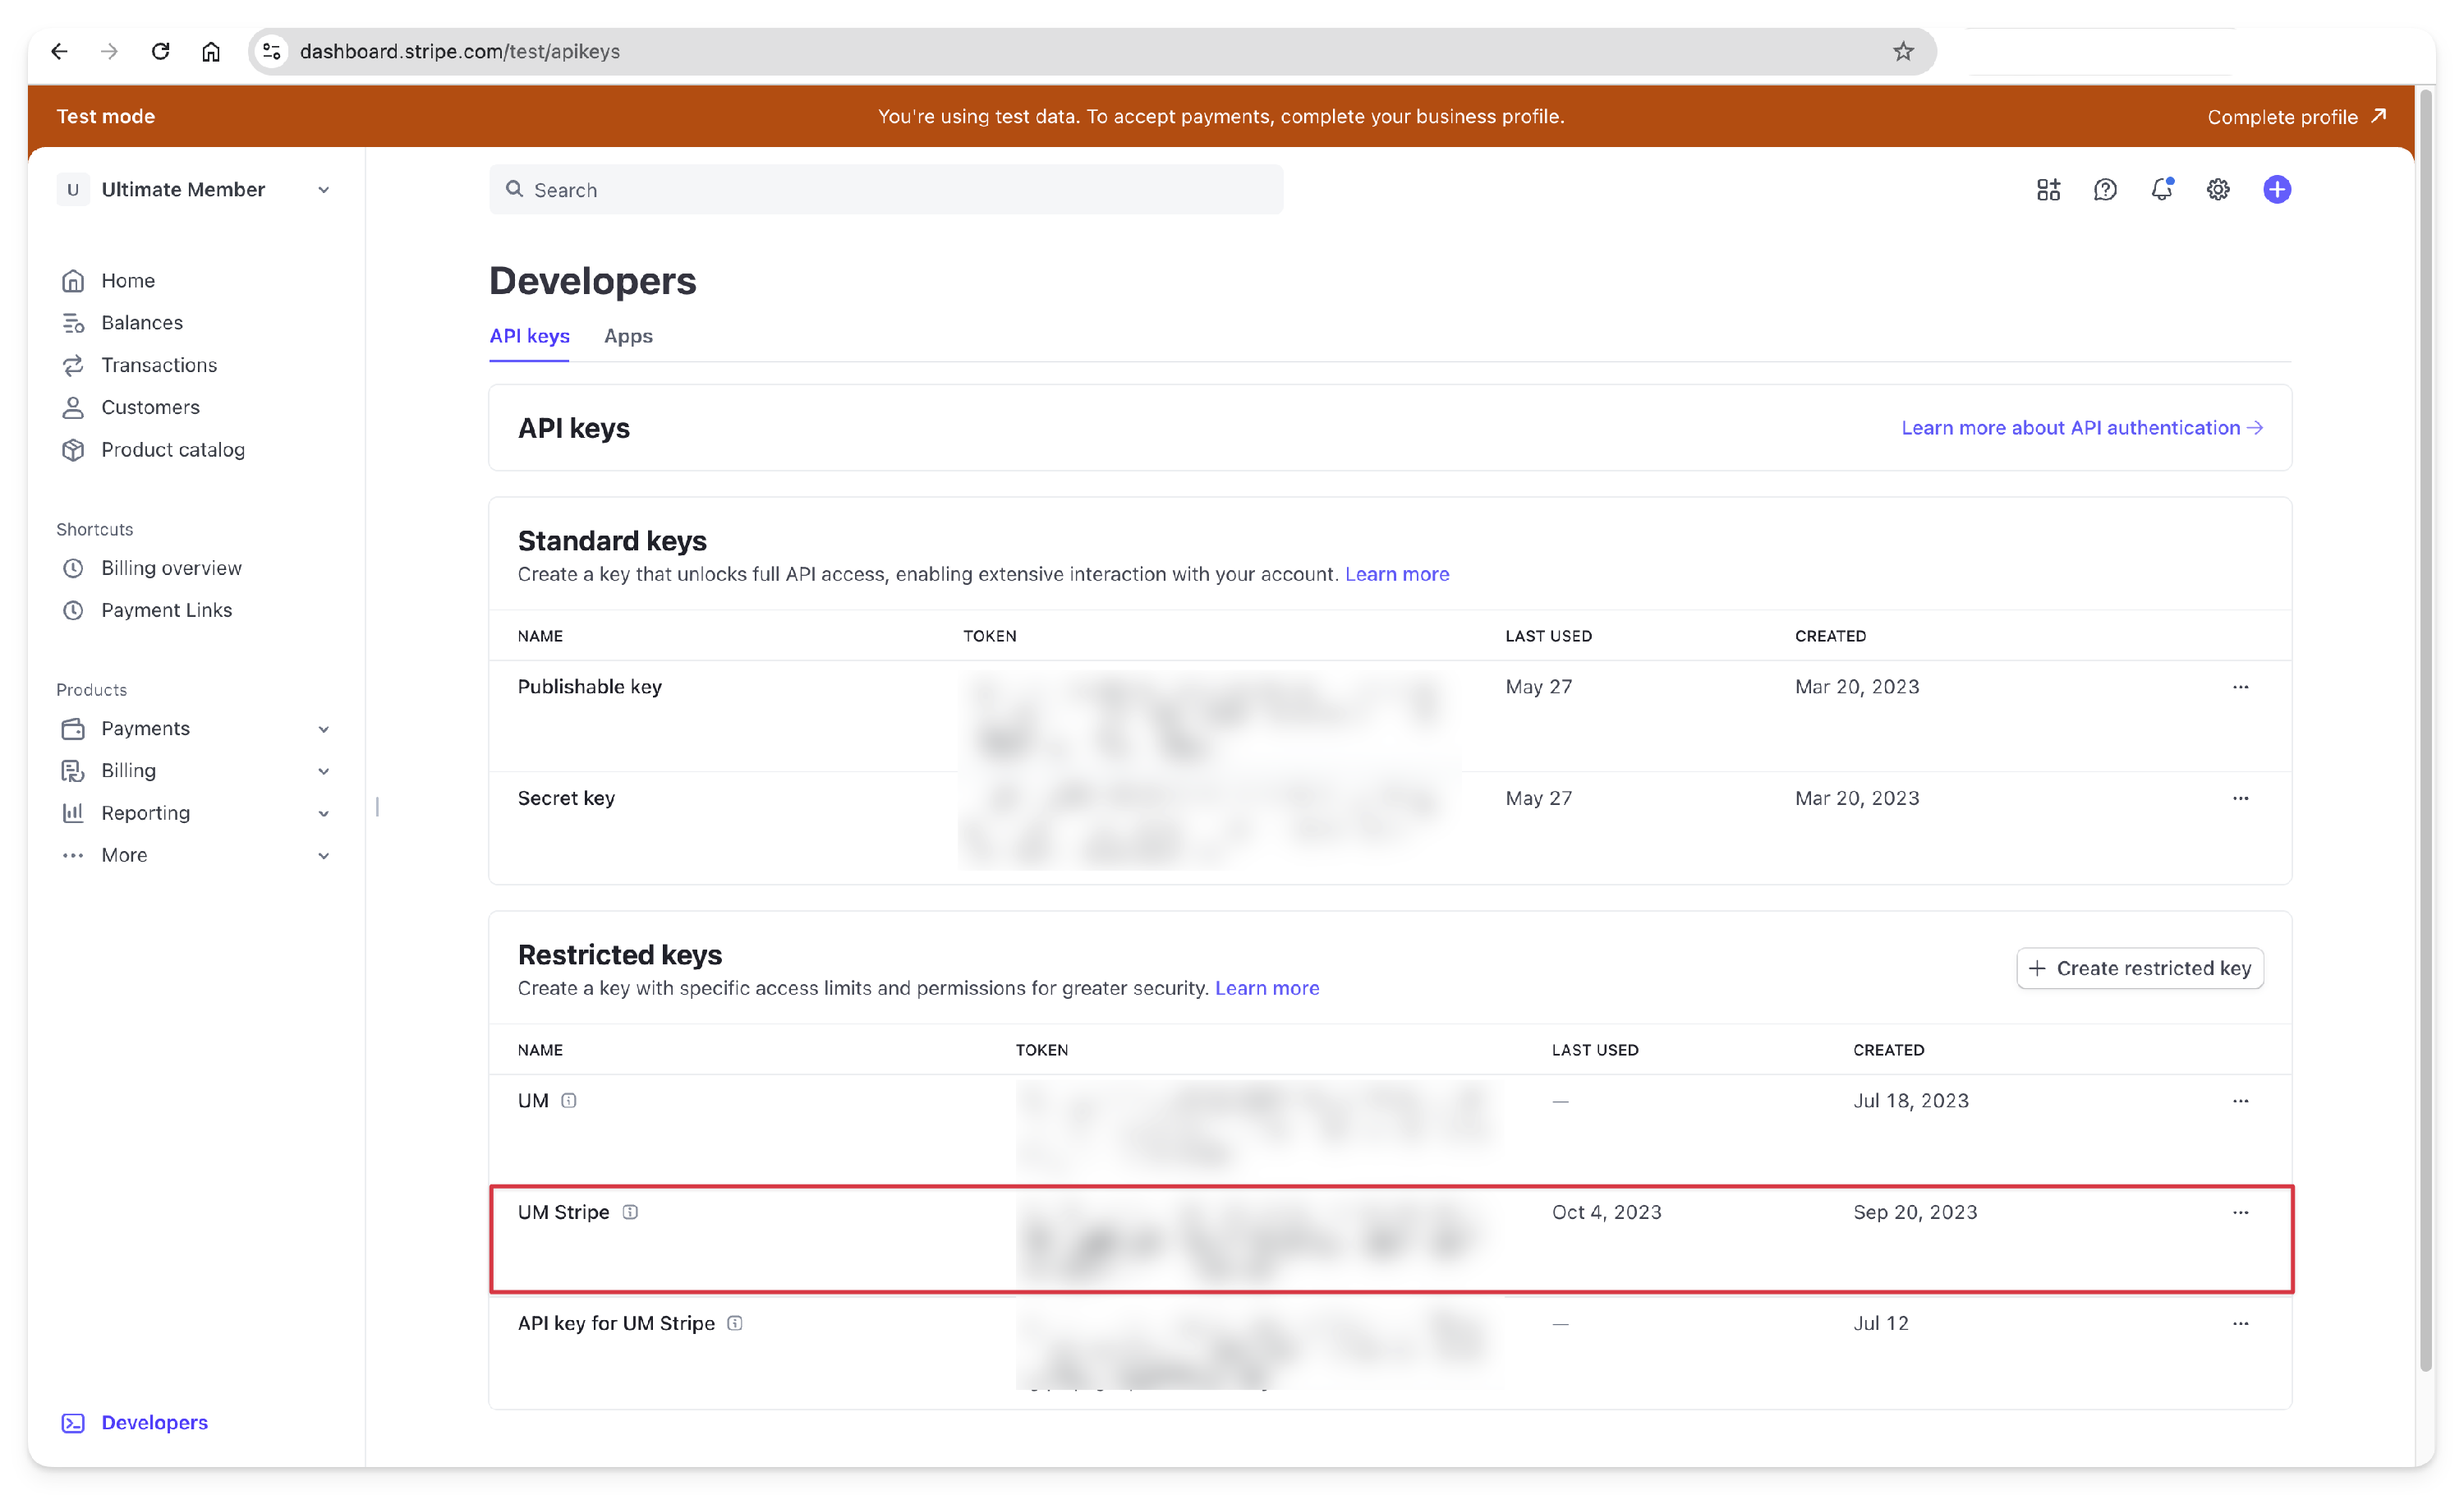Click the Jul 18, 2023 created date
Image resolution: width=2464 pixels, height=1495 pixels.
click(x=1910, y=1100)
